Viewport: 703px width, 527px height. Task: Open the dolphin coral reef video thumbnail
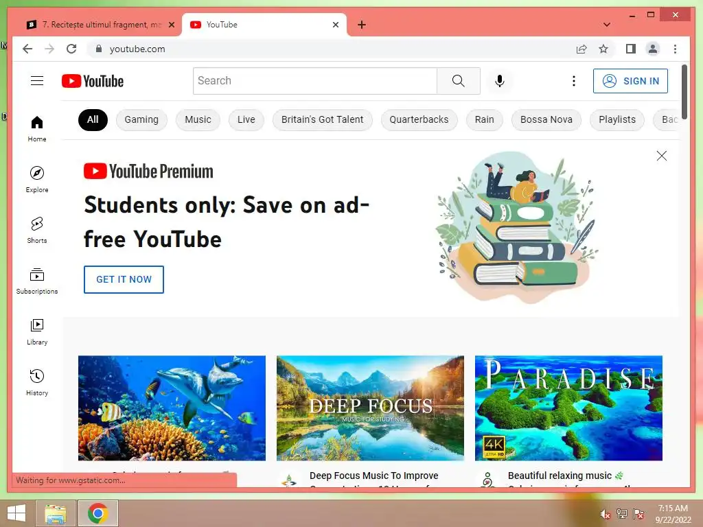[x=172, y=408]
